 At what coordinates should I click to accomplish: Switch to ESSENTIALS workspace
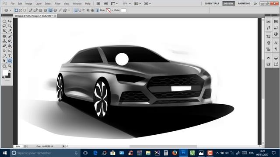(x=212, y=3)
